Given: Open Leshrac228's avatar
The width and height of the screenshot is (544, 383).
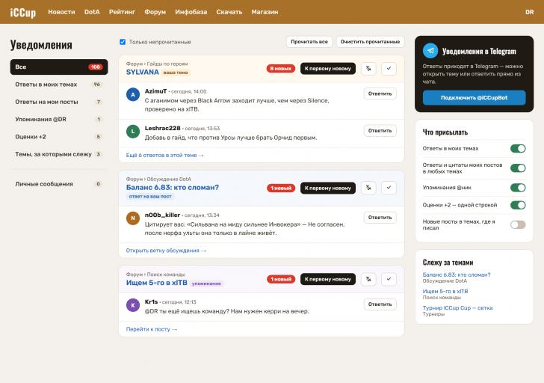Looking at the screenshot, I should pyautogui.click(x=133, y=132).
